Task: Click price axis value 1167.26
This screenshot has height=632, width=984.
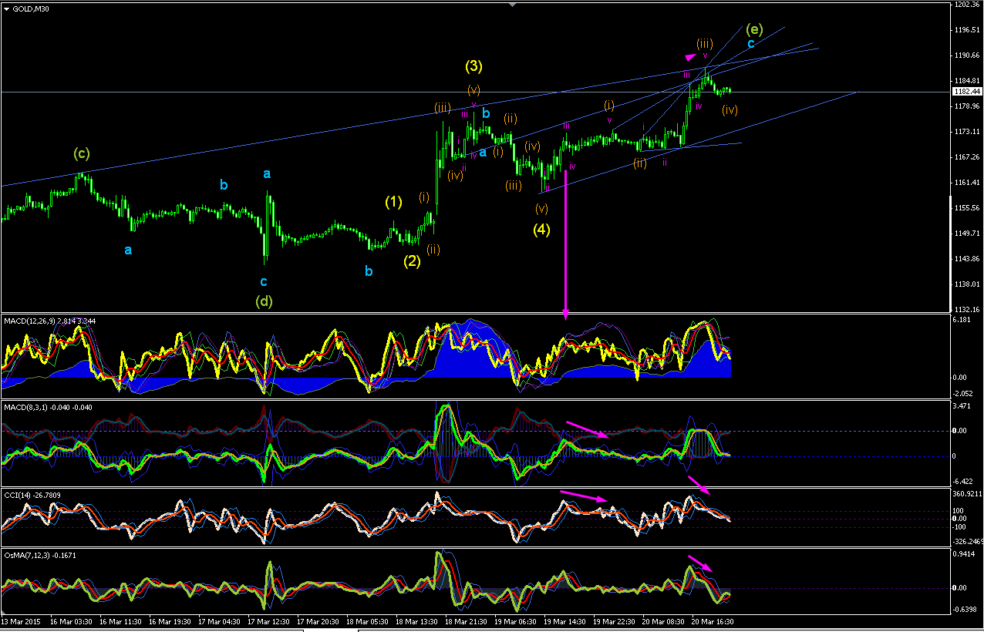Action: (x=965, y=157)
